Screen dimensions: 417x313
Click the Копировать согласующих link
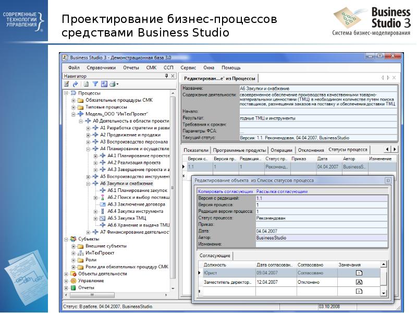click(x=226, y=191)
